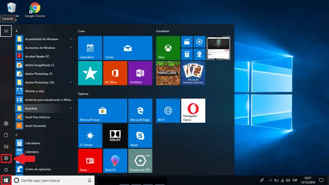Open Alarmas y reloj app
This screenshot has width=329, height=185.
[44, 91]
